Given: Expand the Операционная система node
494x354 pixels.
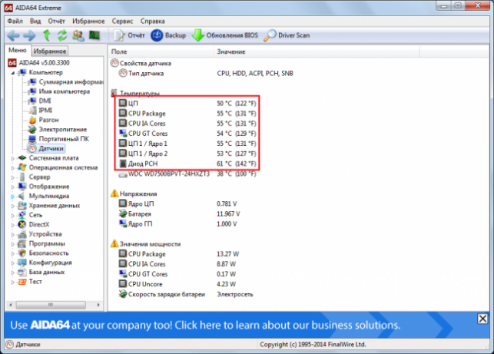Looking at the screenshot, I should coord(13,168).
